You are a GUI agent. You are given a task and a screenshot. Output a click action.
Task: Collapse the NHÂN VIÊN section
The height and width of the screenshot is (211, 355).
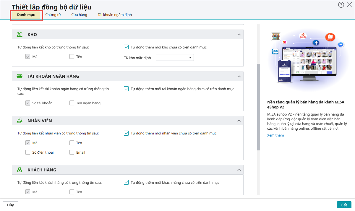click(x=239, y=121)
